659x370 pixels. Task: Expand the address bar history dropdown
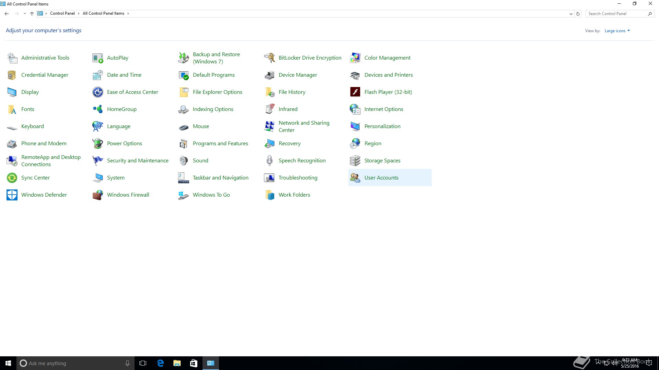(571, 14)
